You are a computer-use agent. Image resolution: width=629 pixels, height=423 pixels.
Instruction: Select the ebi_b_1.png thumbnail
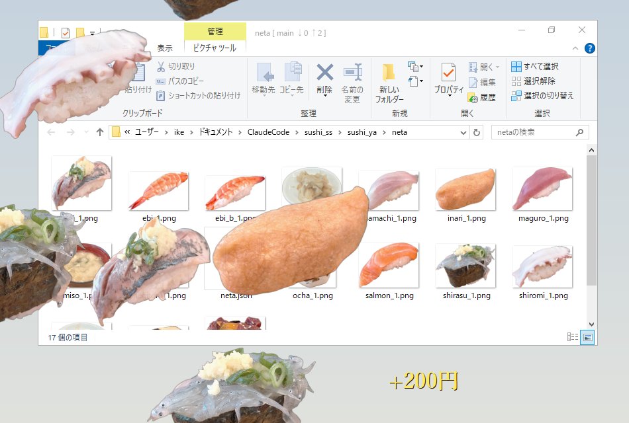click(x=235, y=193)
